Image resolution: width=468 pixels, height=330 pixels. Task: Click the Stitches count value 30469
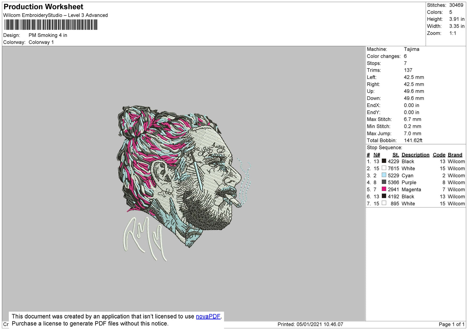point(456,5)
